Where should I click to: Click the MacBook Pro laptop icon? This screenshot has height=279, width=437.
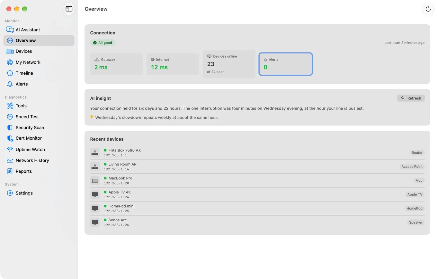[95, 181]
